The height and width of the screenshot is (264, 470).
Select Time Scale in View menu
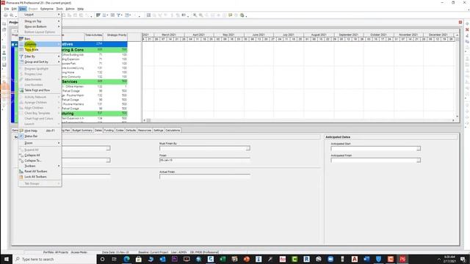pos(40,50)
